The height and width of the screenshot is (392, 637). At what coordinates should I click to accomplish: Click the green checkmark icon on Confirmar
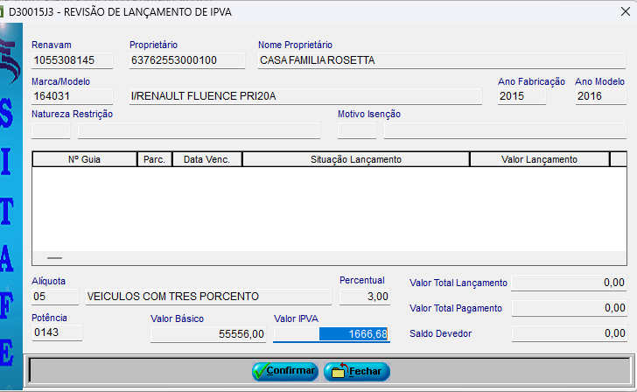260,371
